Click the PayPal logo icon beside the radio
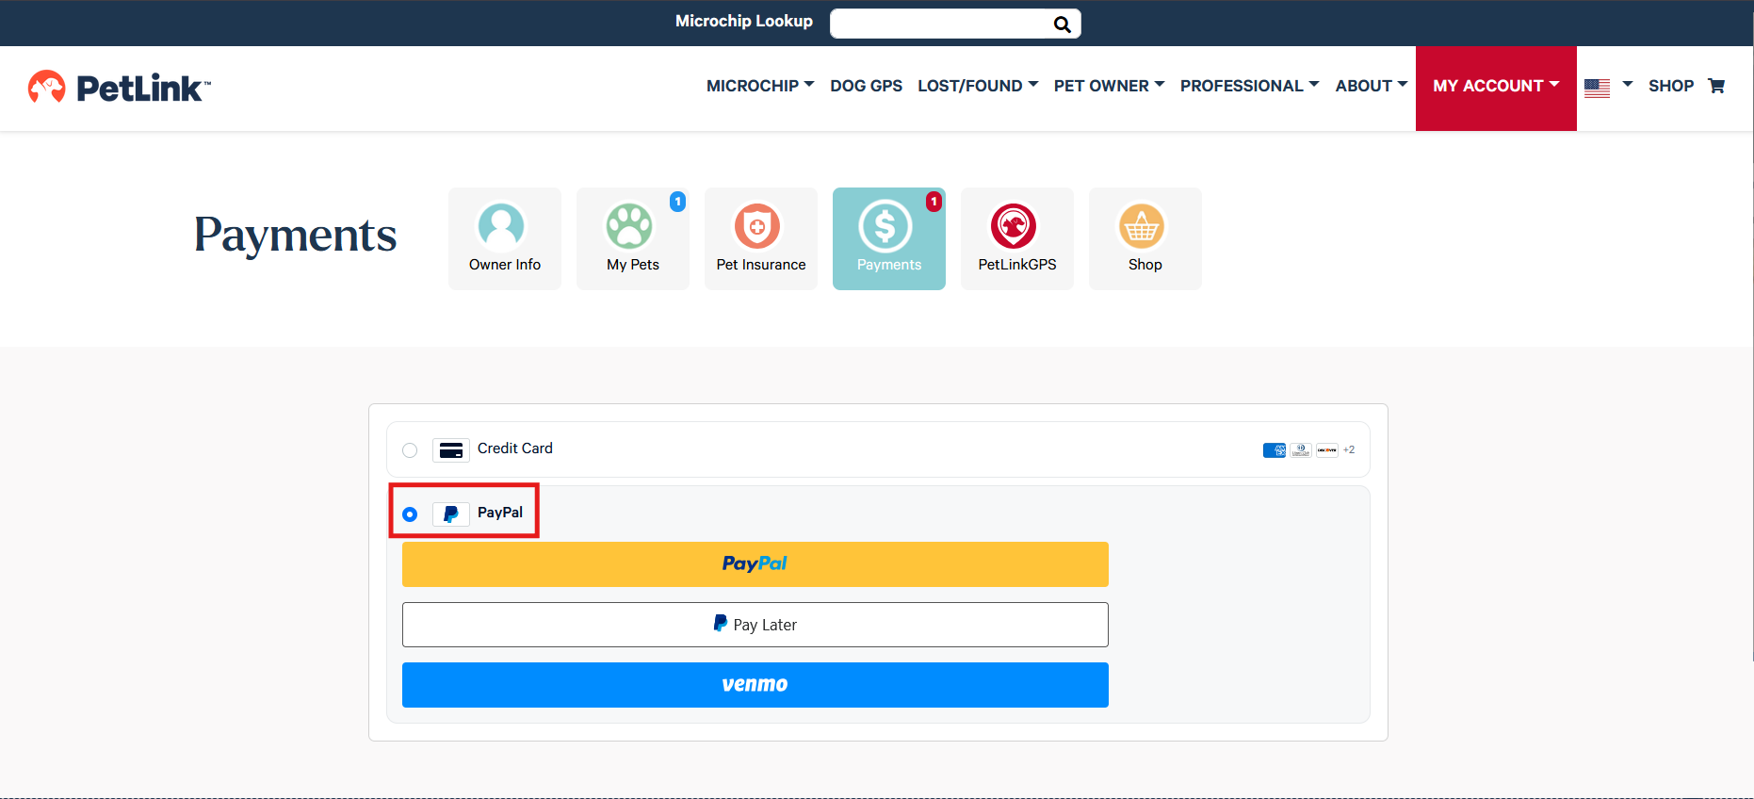This screenshot has height=799, width=1754. [451, 514]
